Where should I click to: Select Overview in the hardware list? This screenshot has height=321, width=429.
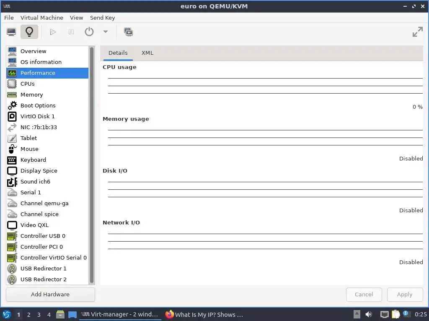click(47, 51)
